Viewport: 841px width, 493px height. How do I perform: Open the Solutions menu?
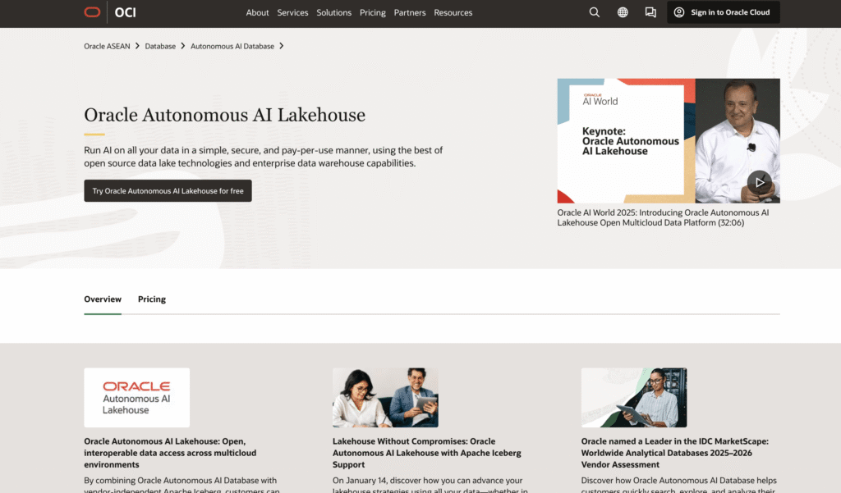[333, 12]
